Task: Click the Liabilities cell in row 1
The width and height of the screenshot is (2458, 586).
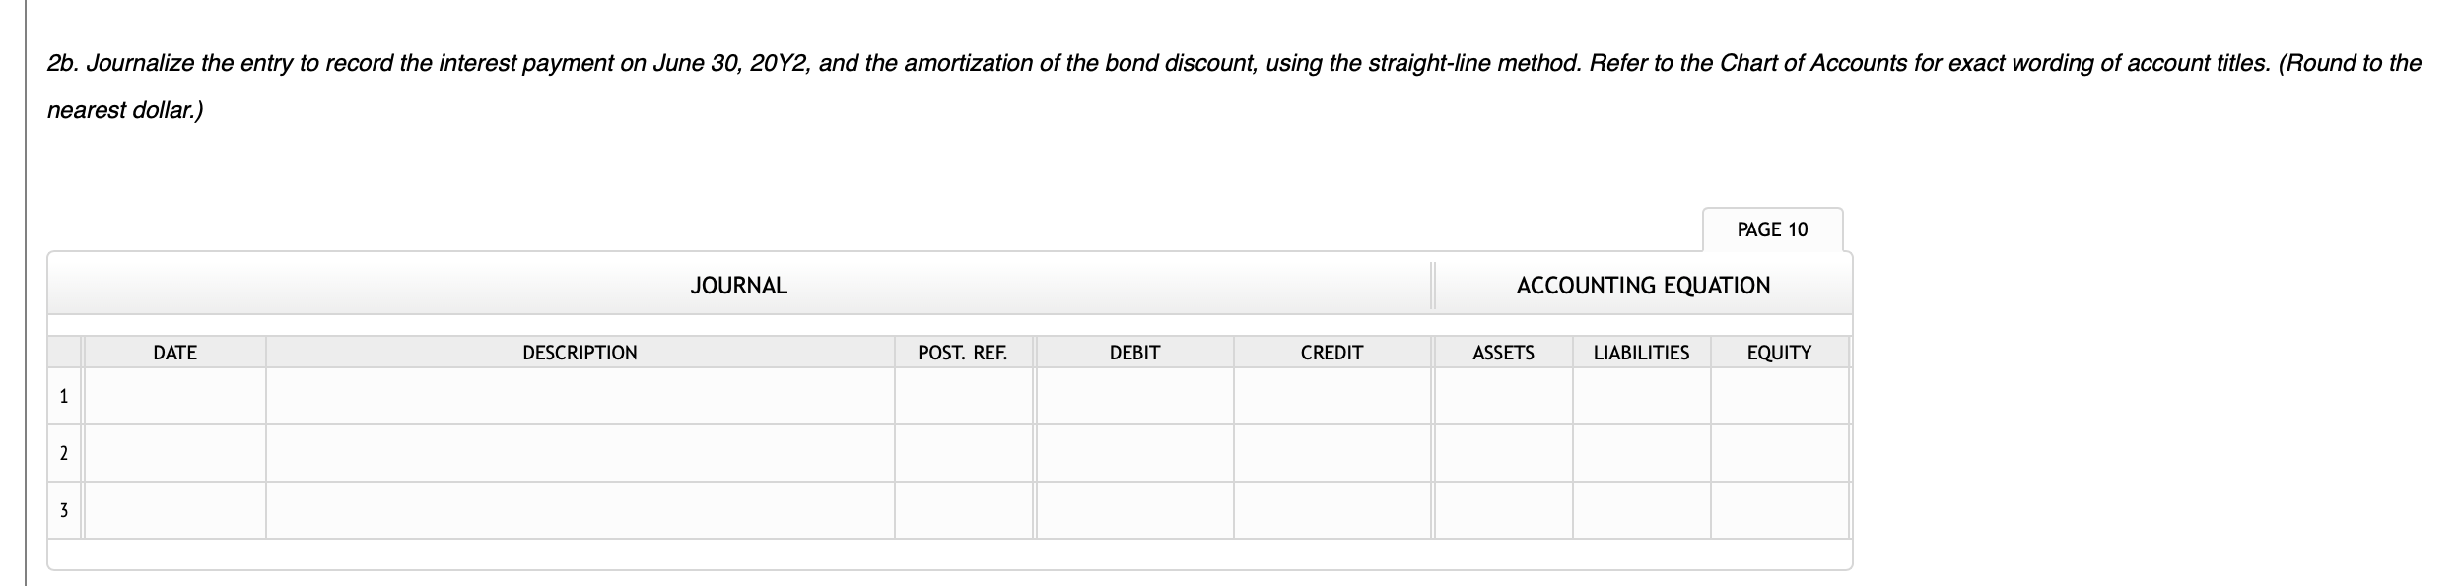Action: click(1641, 397)
